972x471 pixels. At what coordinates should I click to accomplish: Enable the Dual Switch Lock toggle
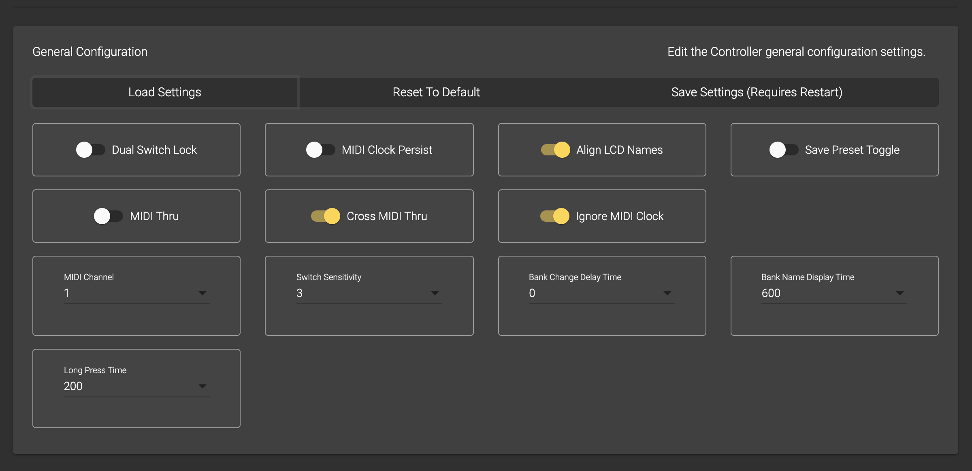click(90, 150)
